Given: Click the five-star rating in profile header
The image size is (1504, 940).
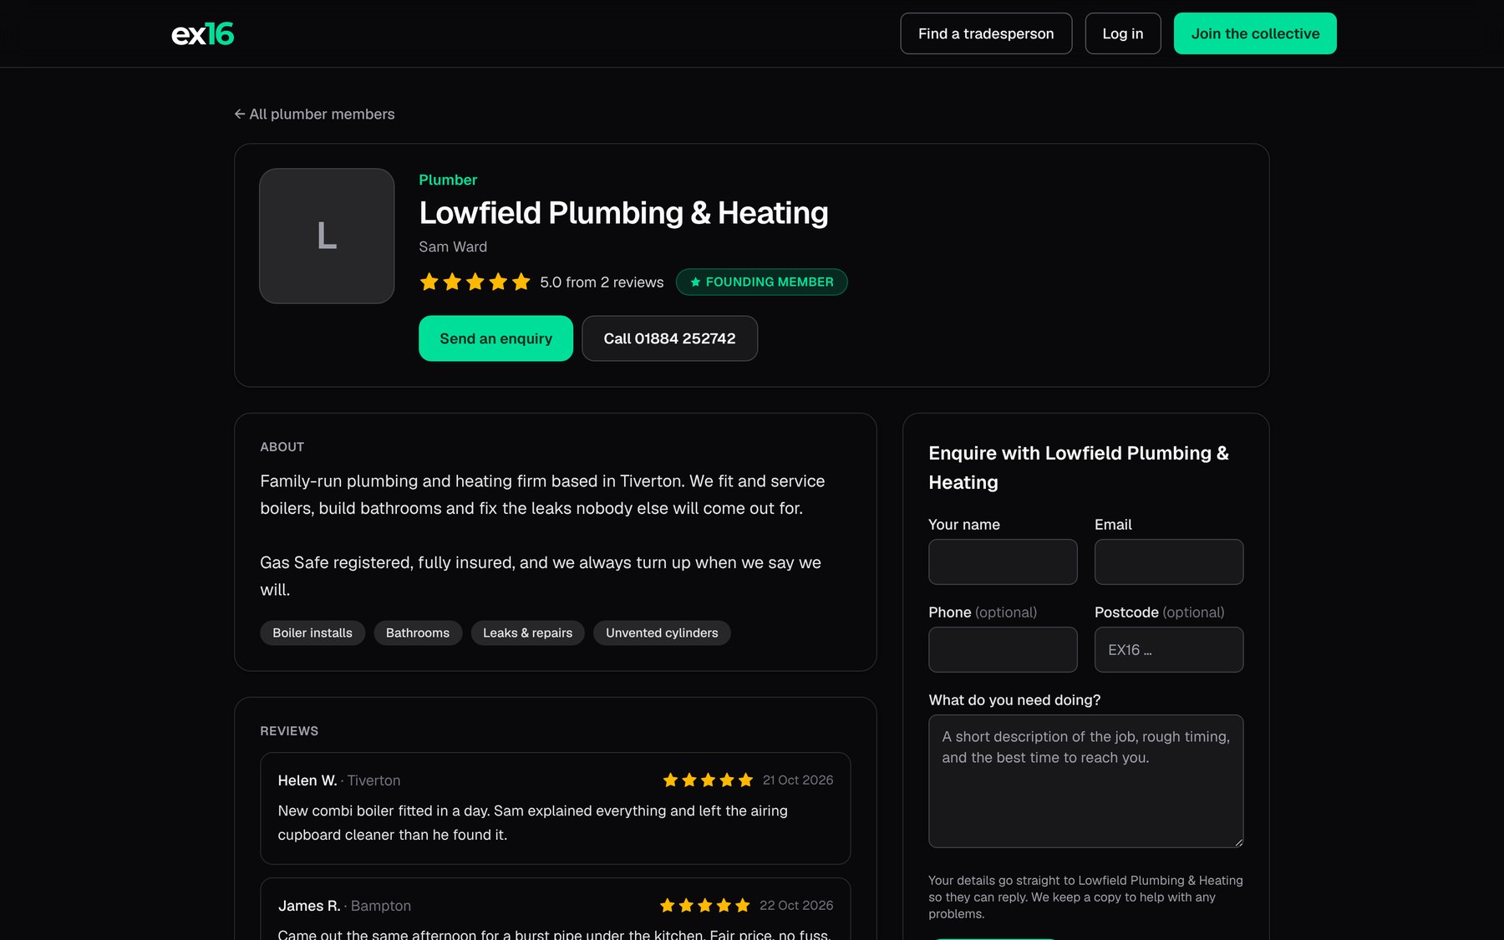Looking at the screenshot, I should pyautogui.click(x=475, y=282).
